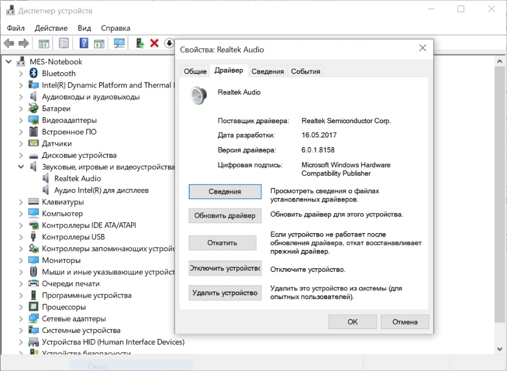
Task: Confirm with the OK button
Action: coord(353,322)
